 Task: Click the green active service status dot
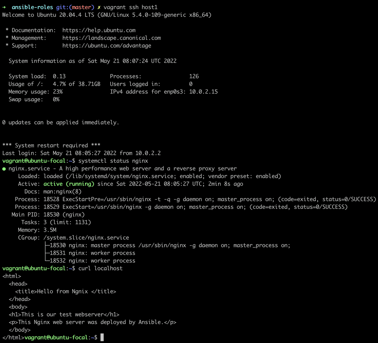(x=3, y=168)
